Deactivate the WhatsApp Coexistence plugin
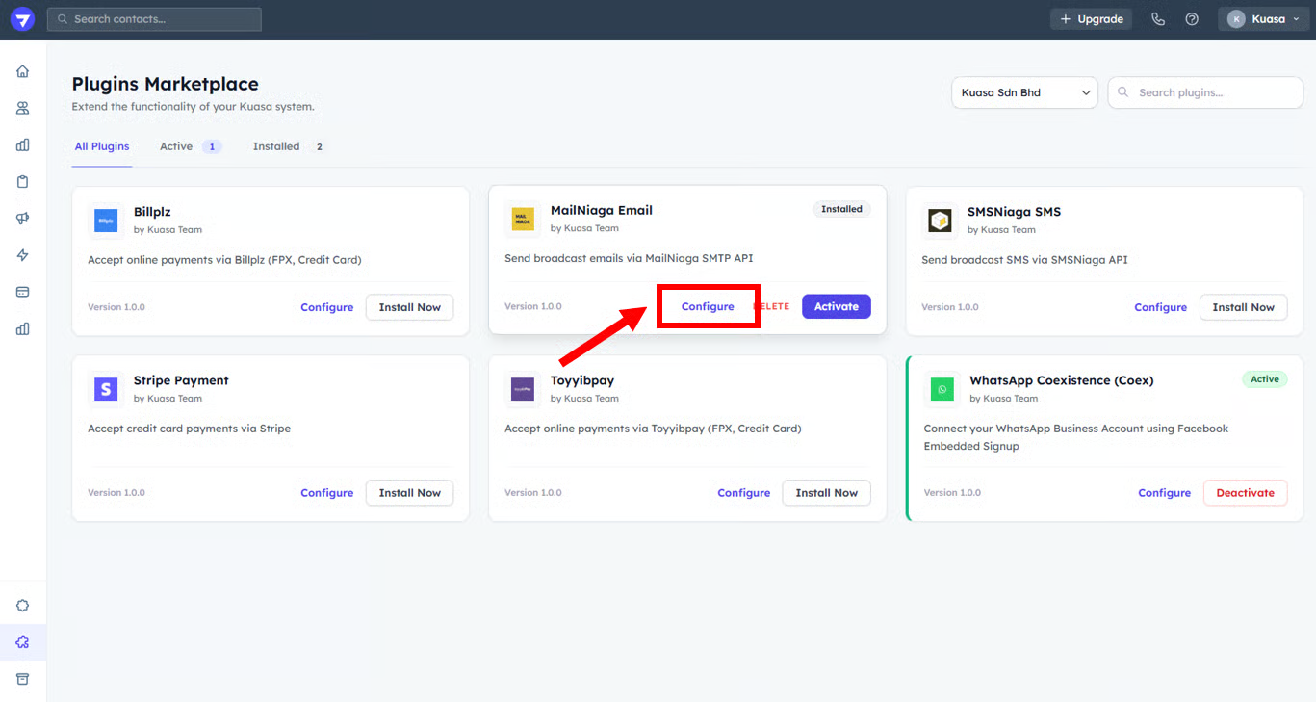The image size is (1316, 702). click(x=1245, y=493)
